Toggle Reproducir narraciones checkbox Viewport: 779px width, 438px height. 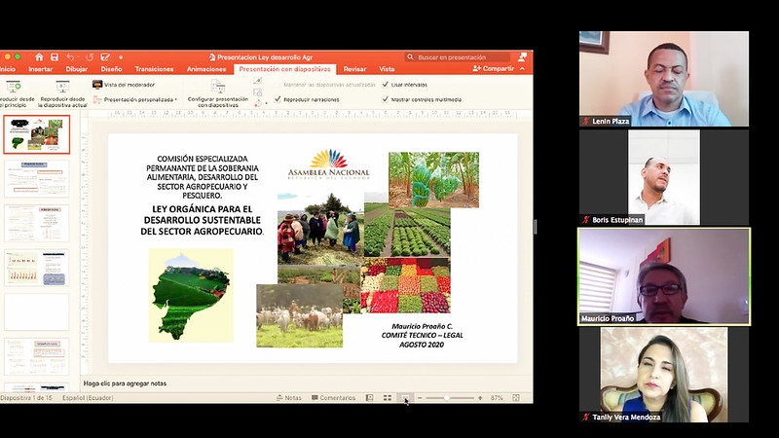pyautogui.click(x=278, y=99)
